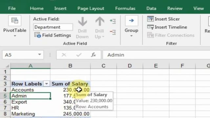Select the Admin cell

31,96
